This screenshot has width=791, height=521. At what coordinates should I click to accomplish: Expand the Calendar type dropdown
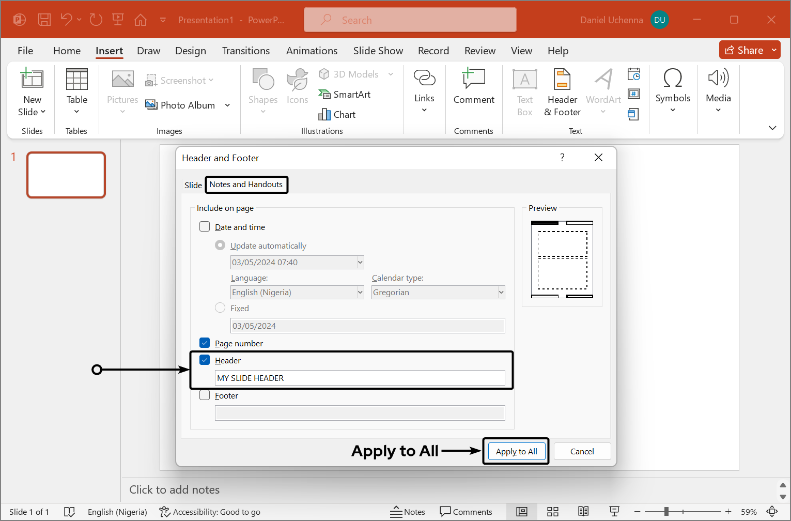[501, 293]
